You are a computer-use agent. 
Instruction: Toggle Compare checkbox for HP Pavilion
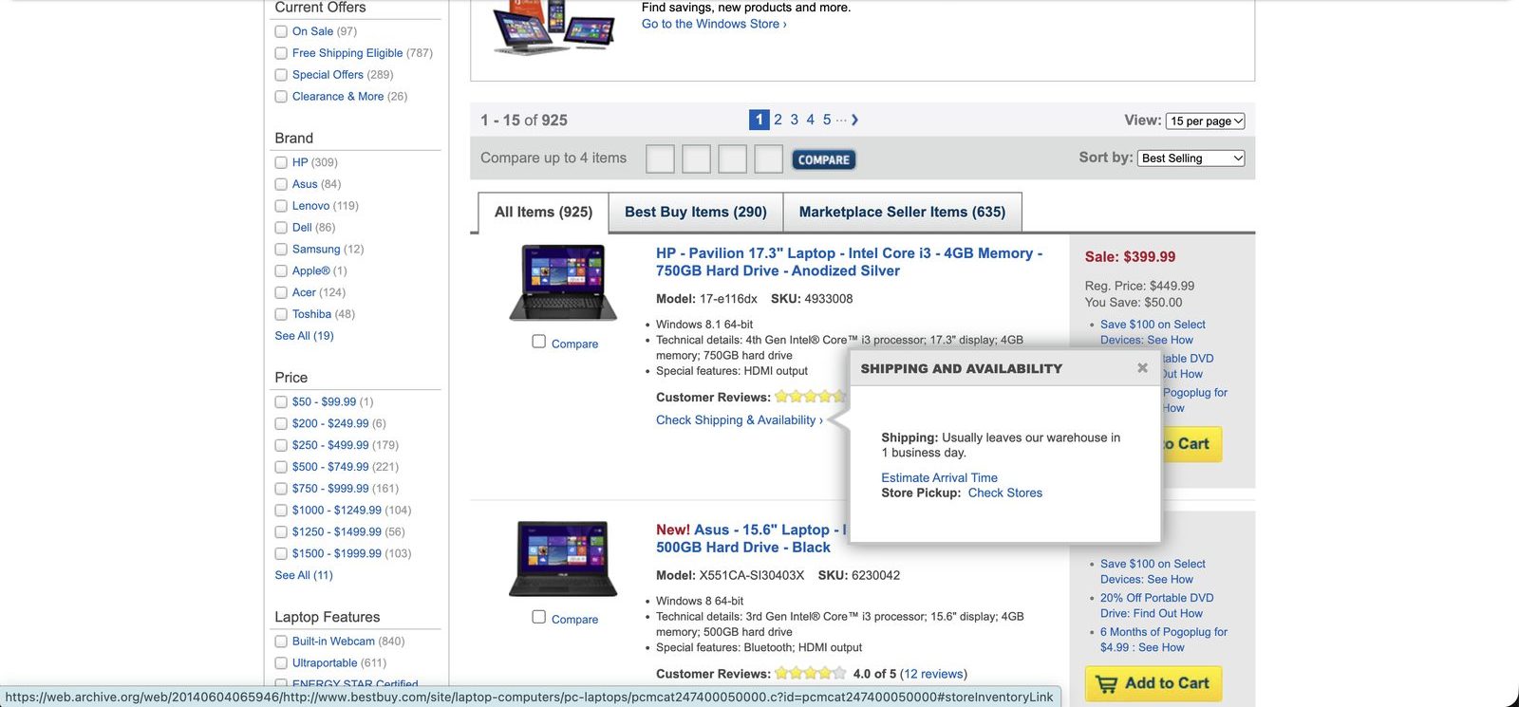coord(539,342)
